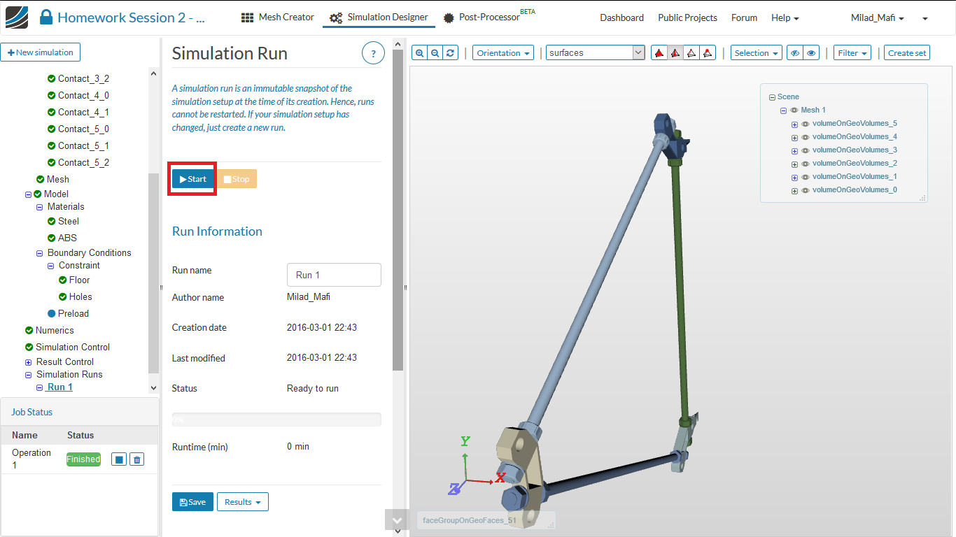The image size is (956, 537).
Task: Click the New simulation button
Action: point(41,52)
